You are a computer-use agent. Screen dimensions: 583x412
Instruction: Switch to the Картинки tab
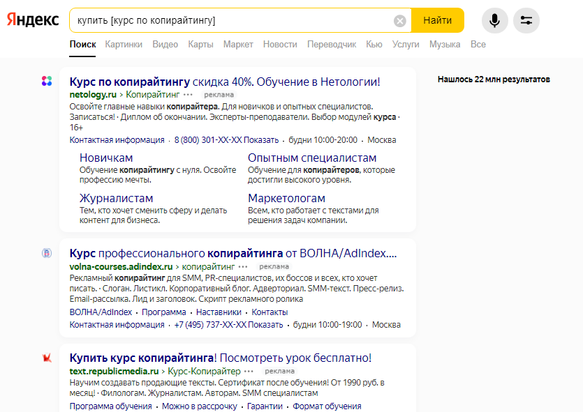coord(124,45)
